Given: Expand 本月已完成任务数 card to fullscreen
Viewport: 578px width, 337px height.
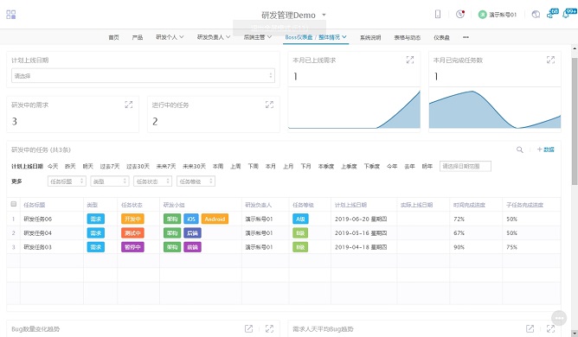Looking at the screenshot, I should tap(550, 60).
